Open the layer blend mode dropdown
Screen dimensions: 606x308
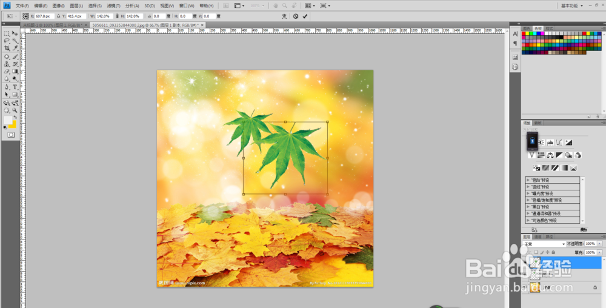pyautogui.click(x=544, y=244)
